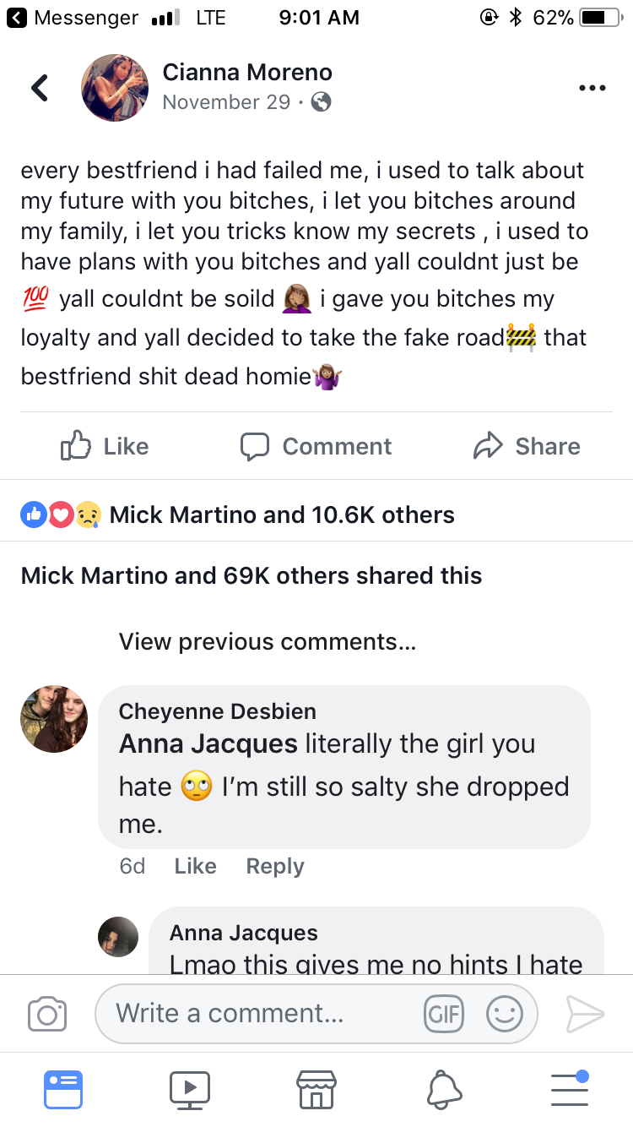Open the three-dot post options menu
The width and height of the screenshot is (633, 1127).
pyautogui.click(x=592, y=88)
